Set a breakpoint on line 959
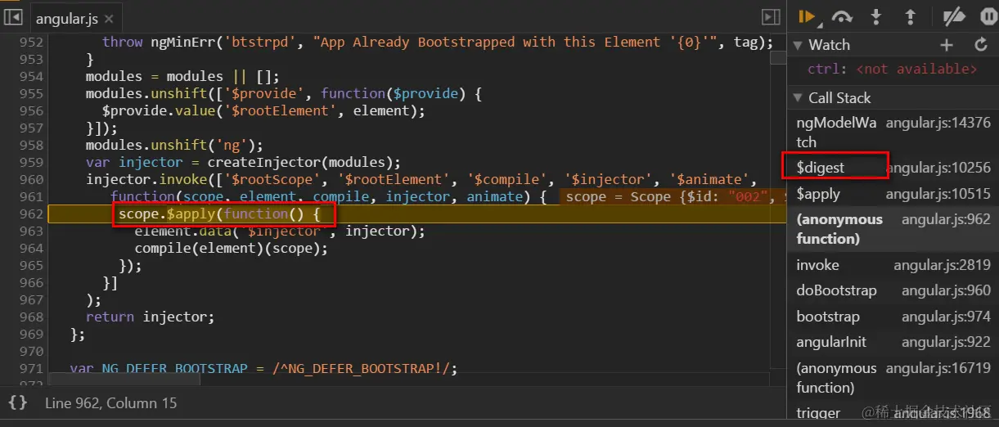The width and height of the screenshot is (999, 427). coord(31,163)
